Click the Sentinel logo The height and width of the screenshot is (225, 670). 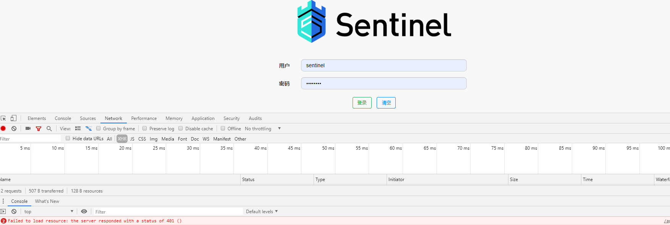(374, 22)
